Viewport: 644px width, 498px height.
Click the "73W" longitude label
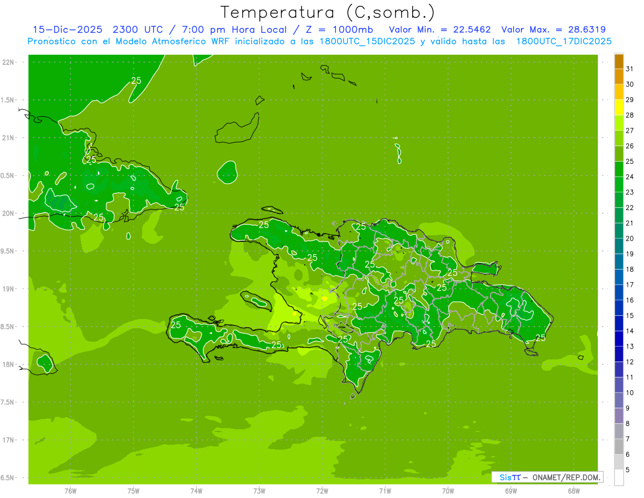coord(259,490)
